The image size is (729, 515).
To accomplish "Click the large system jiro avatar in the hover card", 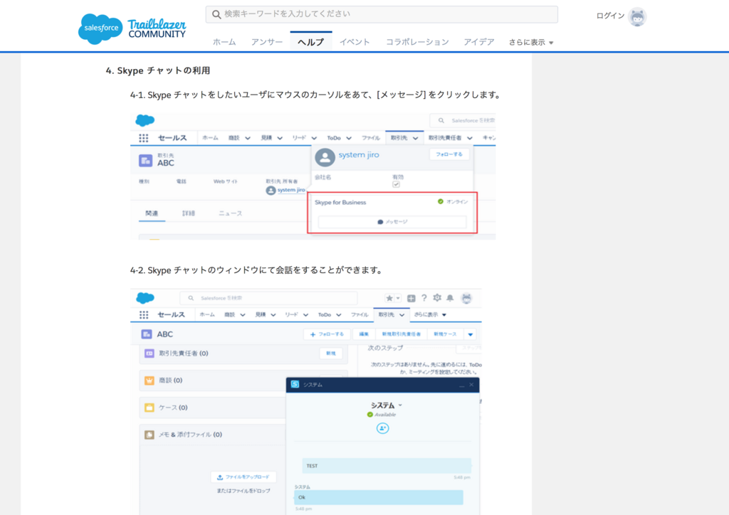I will (x=325, y=157).
